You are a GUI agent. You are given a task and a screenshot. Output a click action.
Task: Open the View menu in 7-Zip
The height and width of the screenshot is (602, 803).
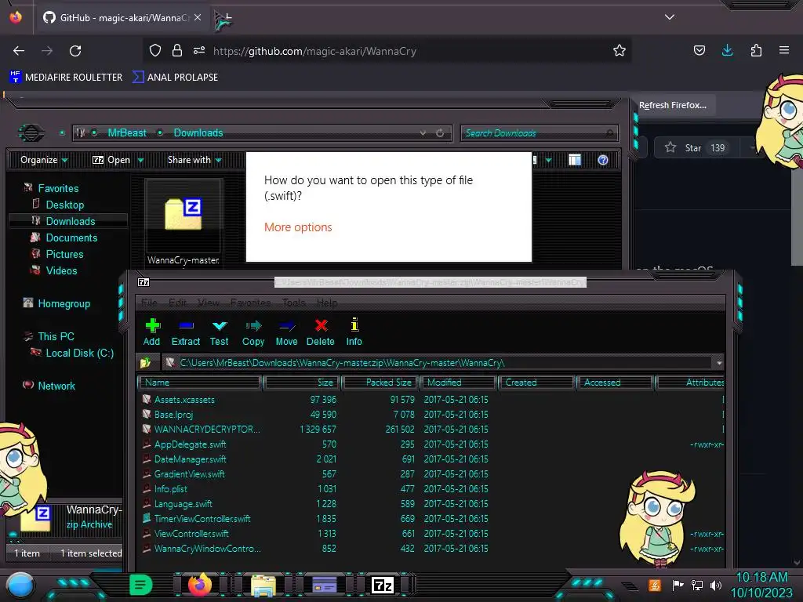pyautogui.click(x=209, y=303)
